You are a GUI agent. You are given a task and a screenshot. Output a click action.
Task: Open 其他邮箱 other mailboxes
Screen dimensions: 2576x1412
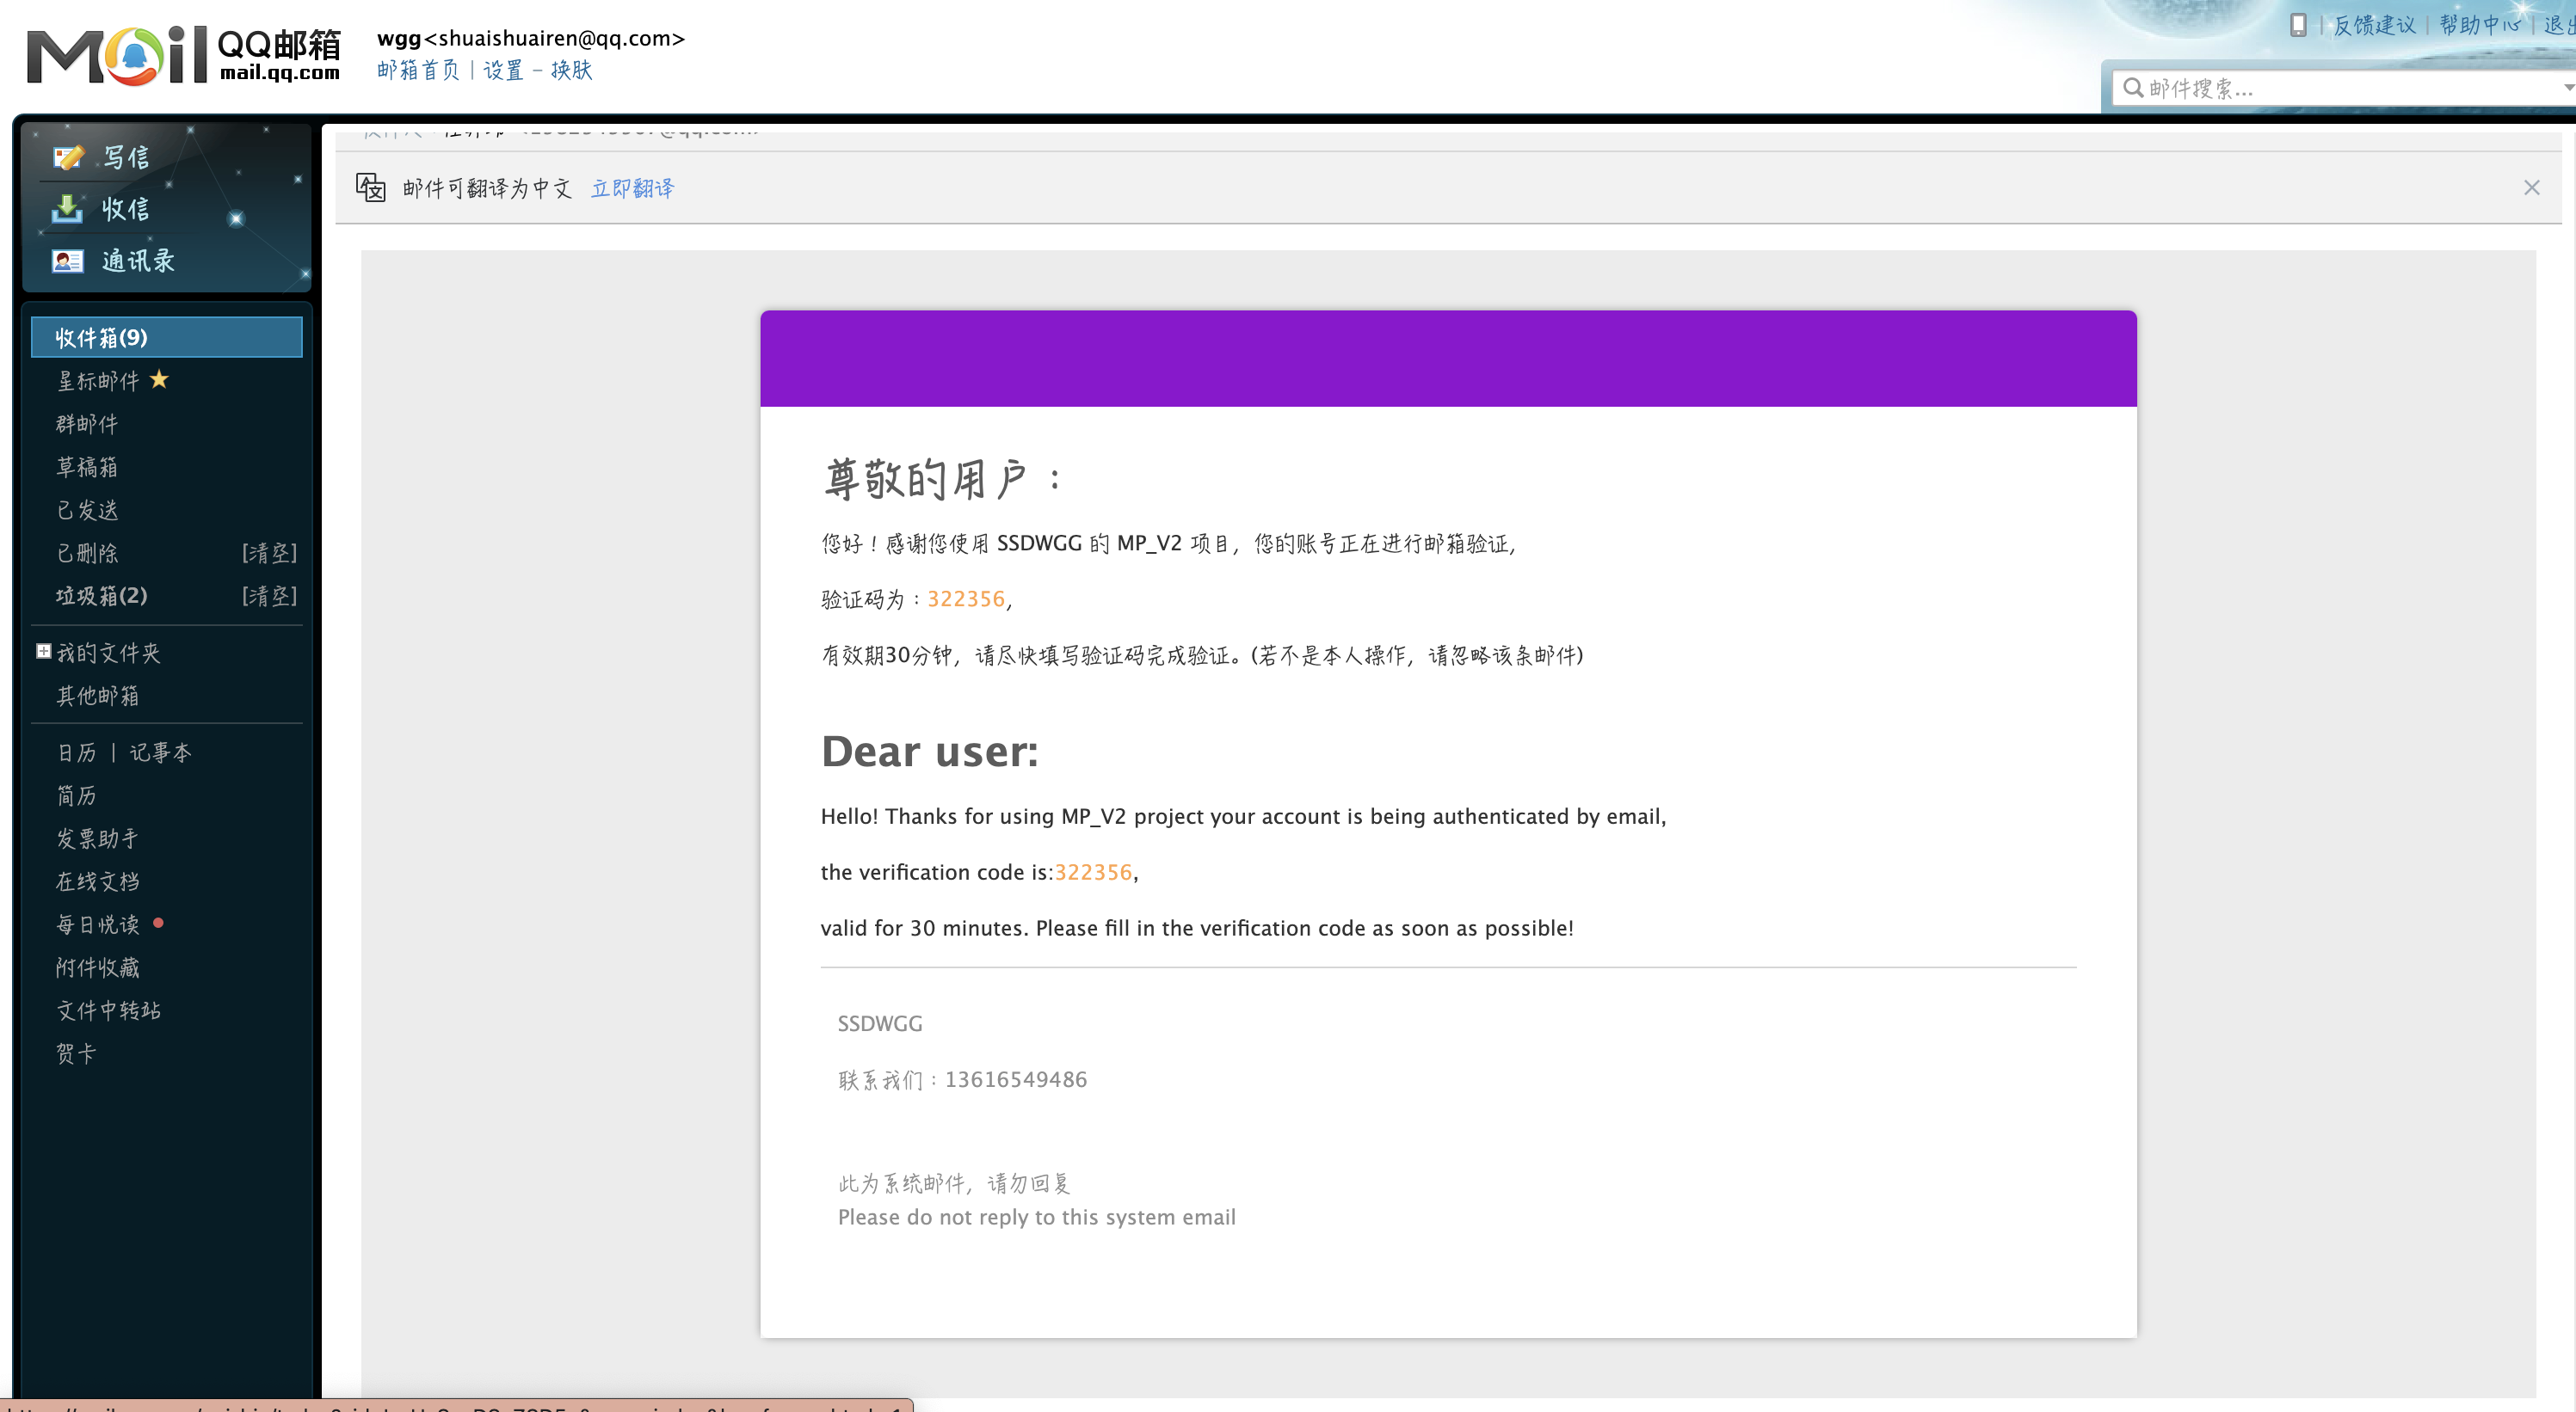tap(98, 696)
